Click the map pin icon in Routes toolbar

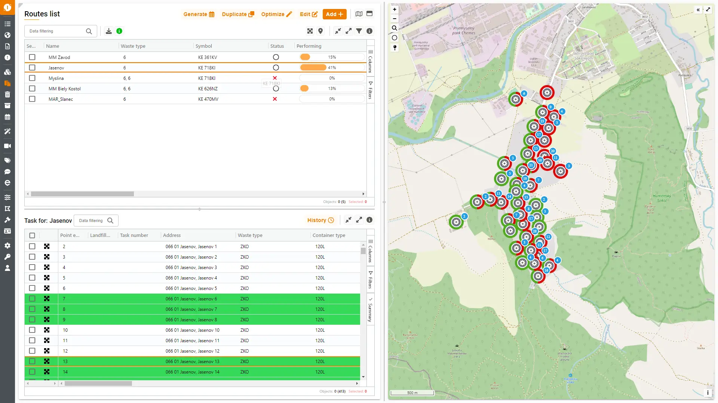[320, 31]
